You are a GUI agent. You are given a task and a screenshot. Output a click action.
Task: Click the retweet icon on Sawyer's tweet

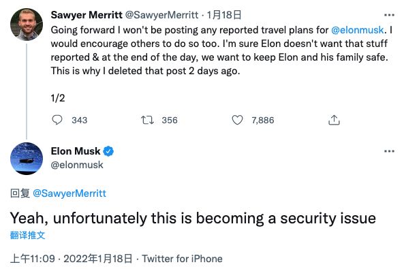coord(148,120)
